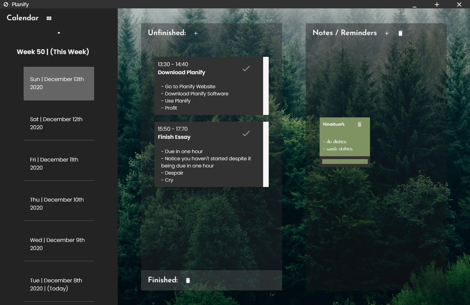This screenshot has height=305, width=470.
Task: Open Tue December 8th marked Today
Action: point(58,284)
